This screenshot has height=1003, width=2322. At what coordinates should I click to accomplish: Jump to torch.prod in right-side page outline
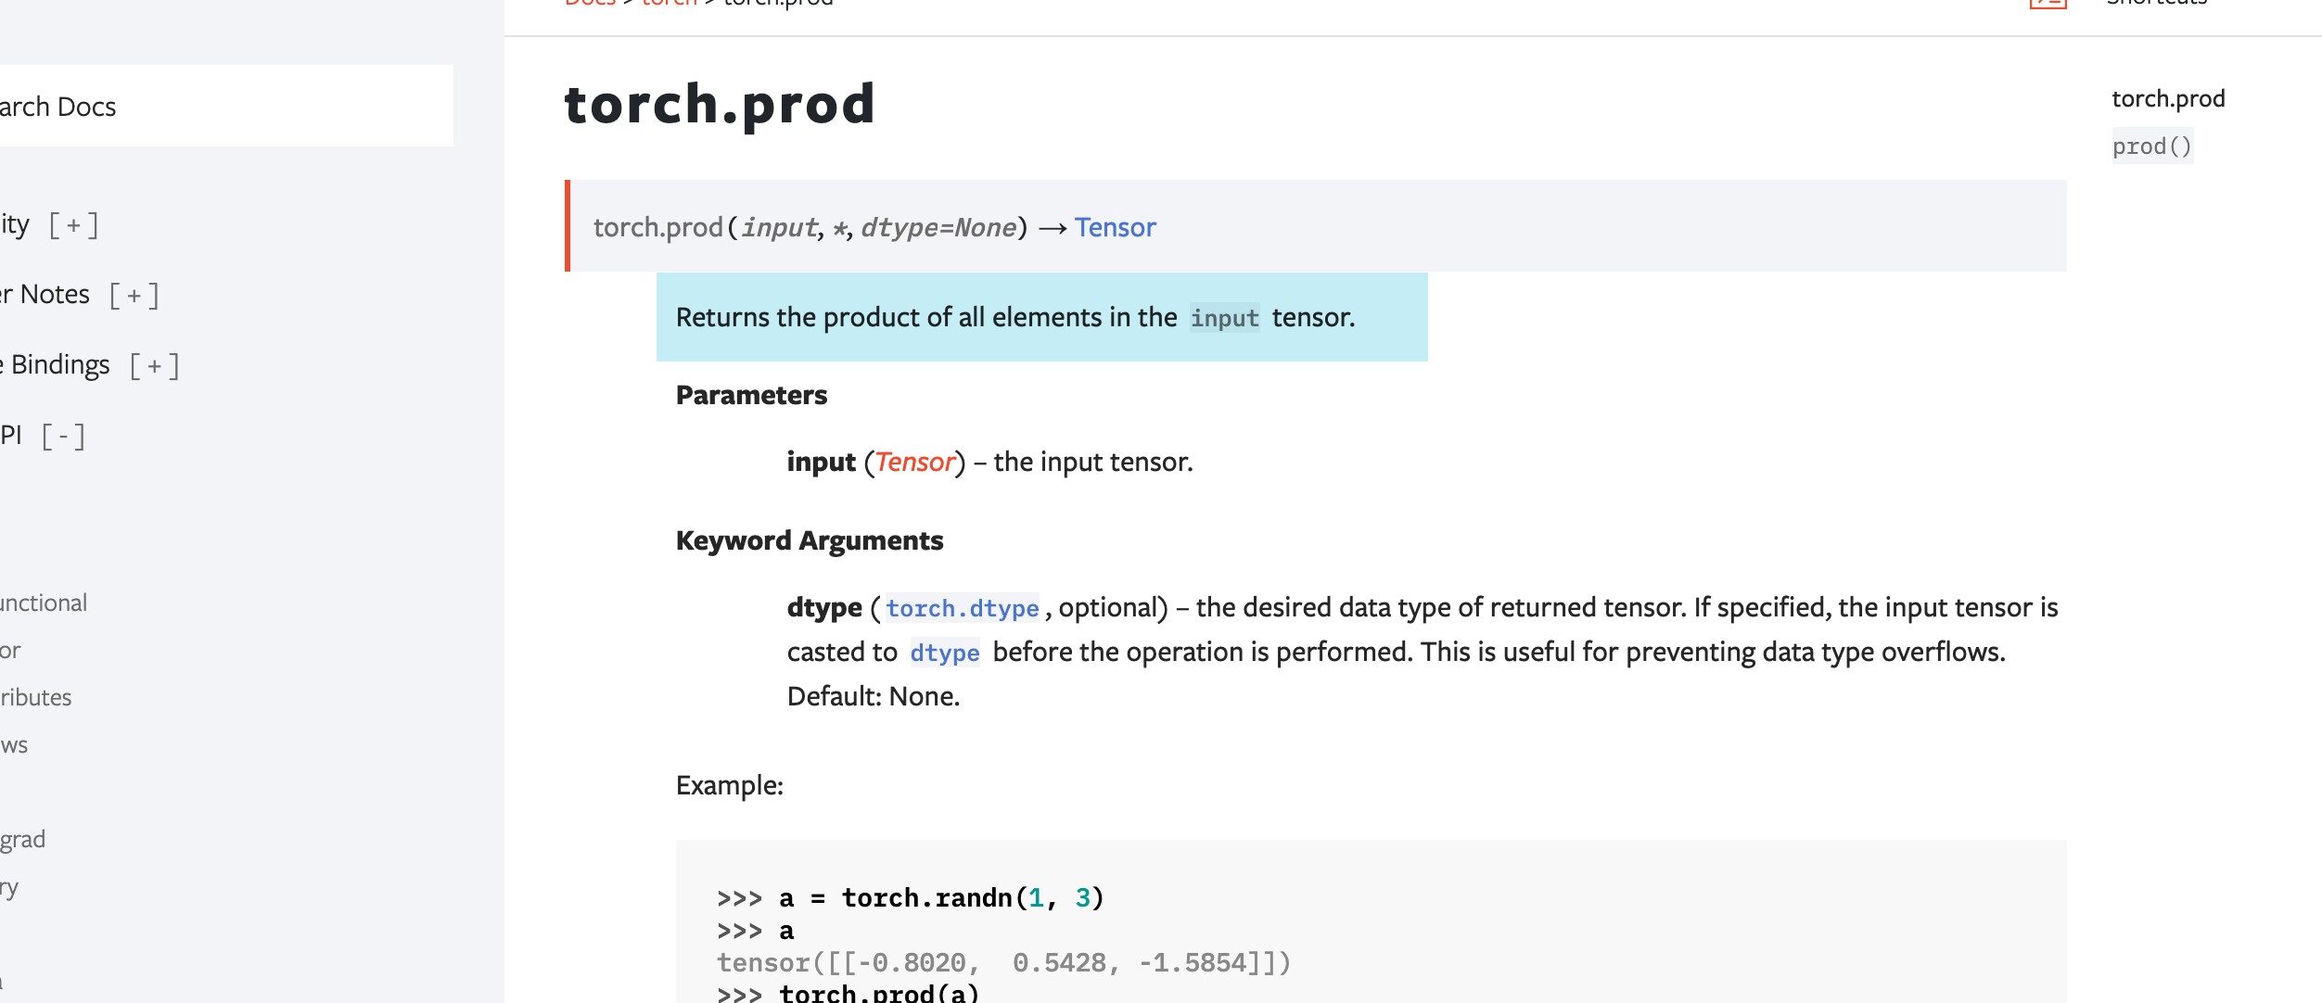(x=2168, y=98)
